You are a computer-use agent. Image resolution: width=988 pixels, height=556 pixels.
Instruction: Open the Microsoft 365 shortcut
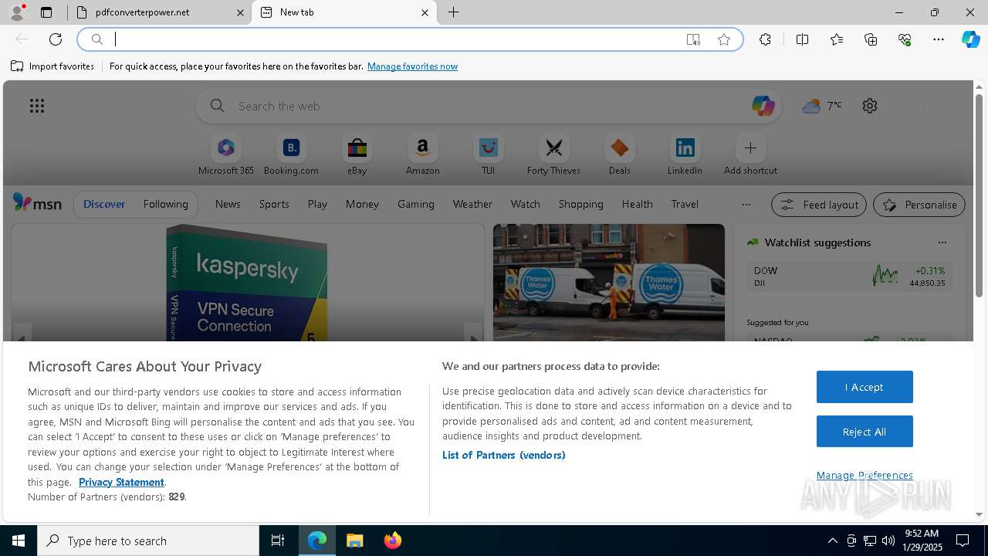[225, 155]
